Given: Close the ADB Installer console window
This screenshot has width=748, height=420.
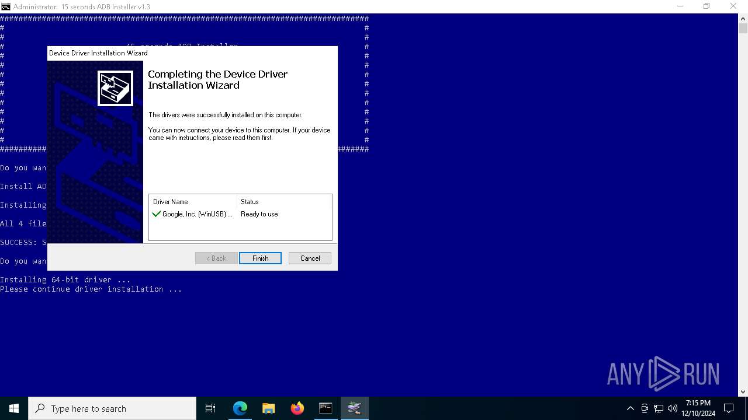Looking at the screenshot, I should (733, 6).
